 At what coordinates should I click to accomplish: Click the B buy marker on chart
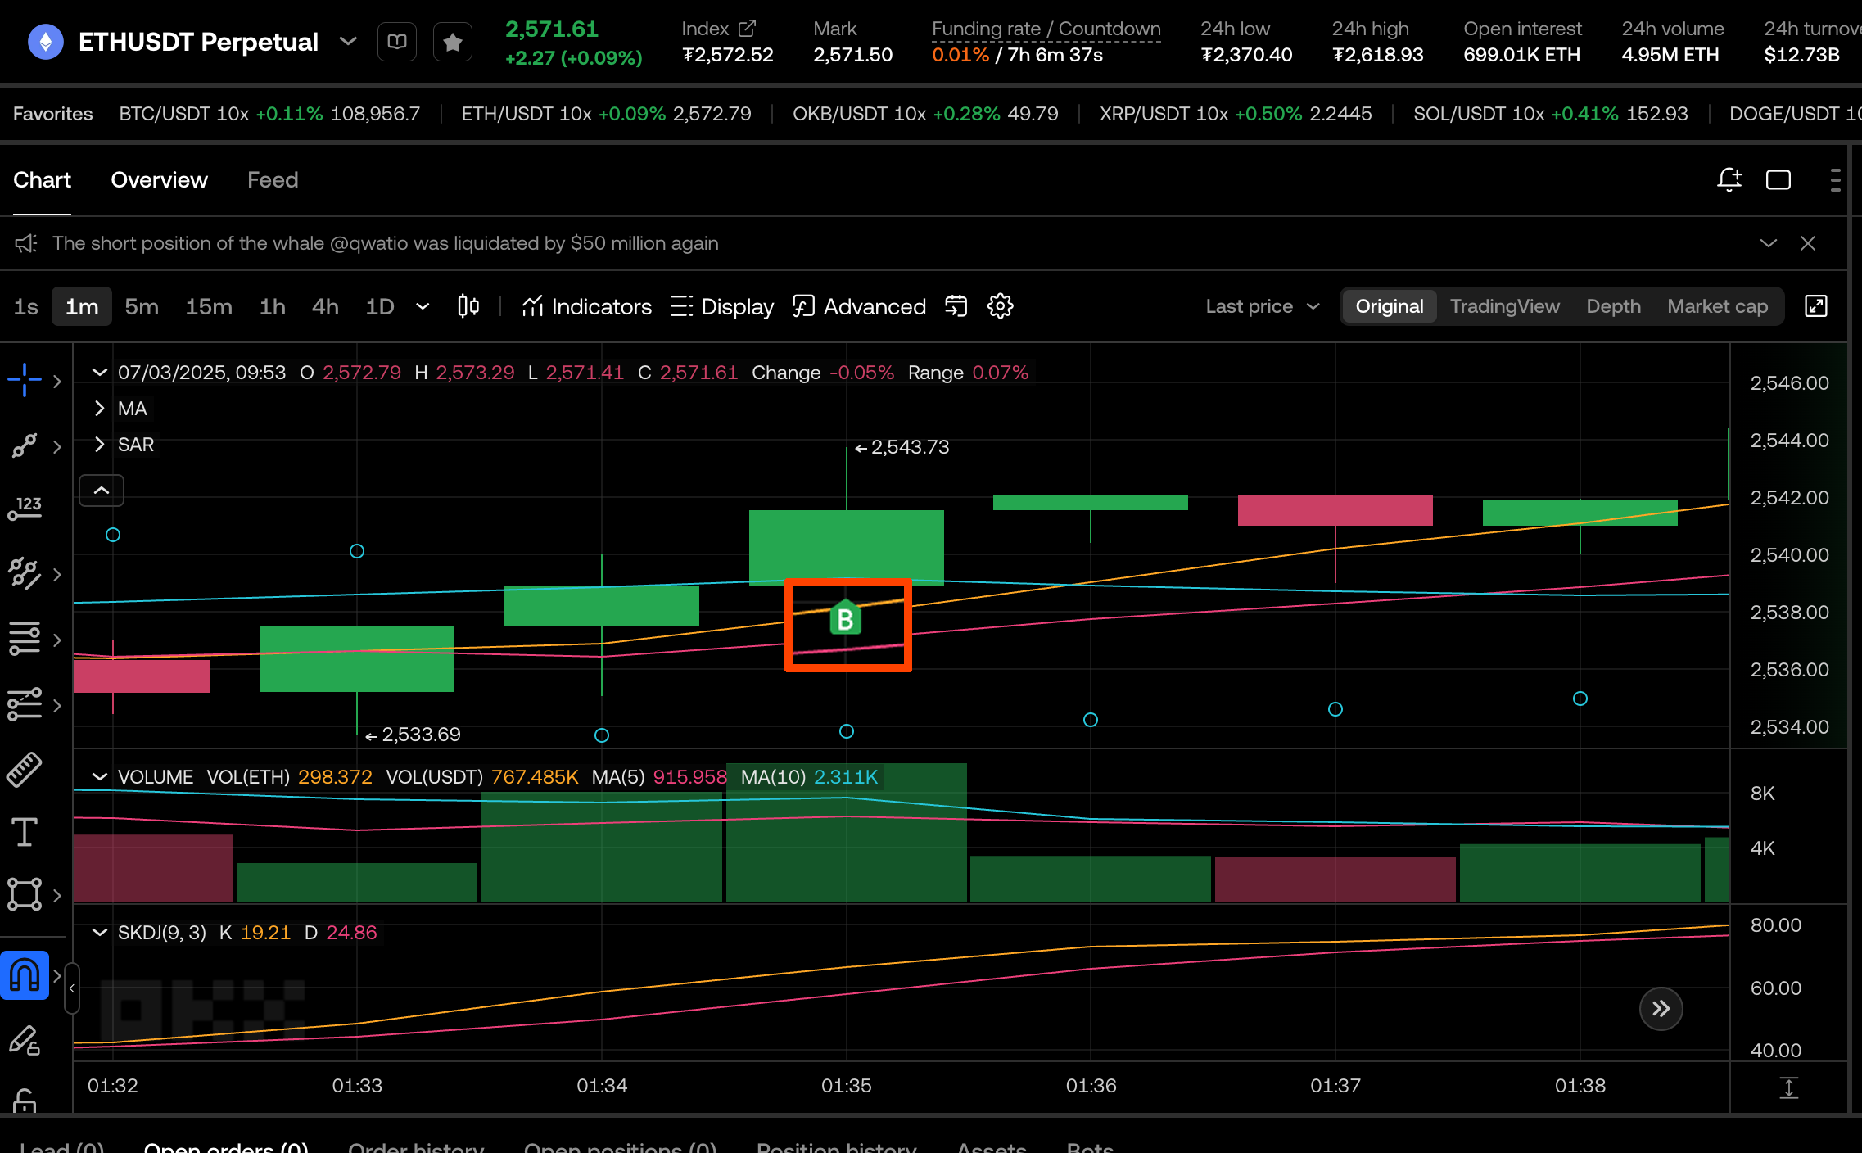pos(846,618)
